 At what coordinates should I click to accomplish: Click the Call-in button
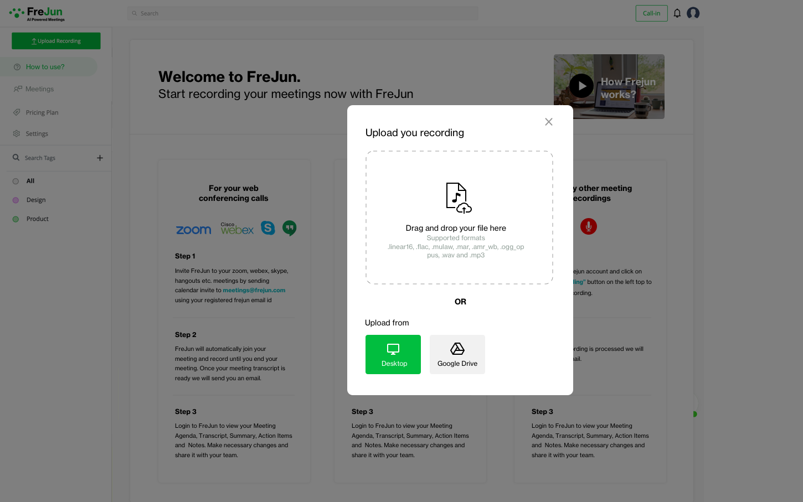651,13
